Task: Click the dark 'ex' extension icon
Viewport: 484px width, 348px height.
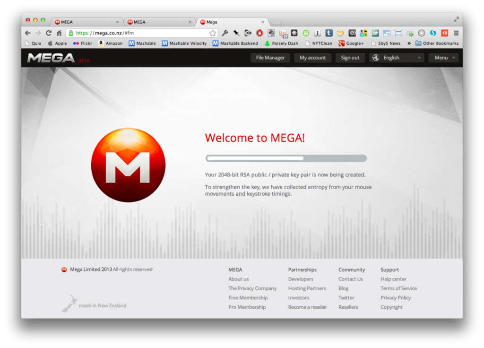Action: [352, 33]
